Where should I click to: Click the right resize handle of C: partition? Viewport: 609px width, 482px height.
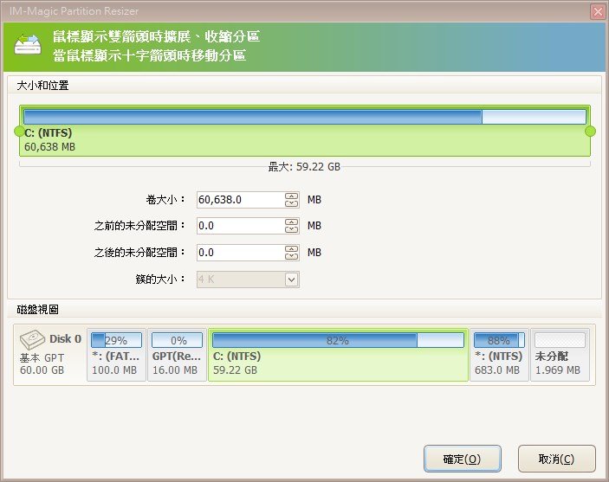point(590,132)
